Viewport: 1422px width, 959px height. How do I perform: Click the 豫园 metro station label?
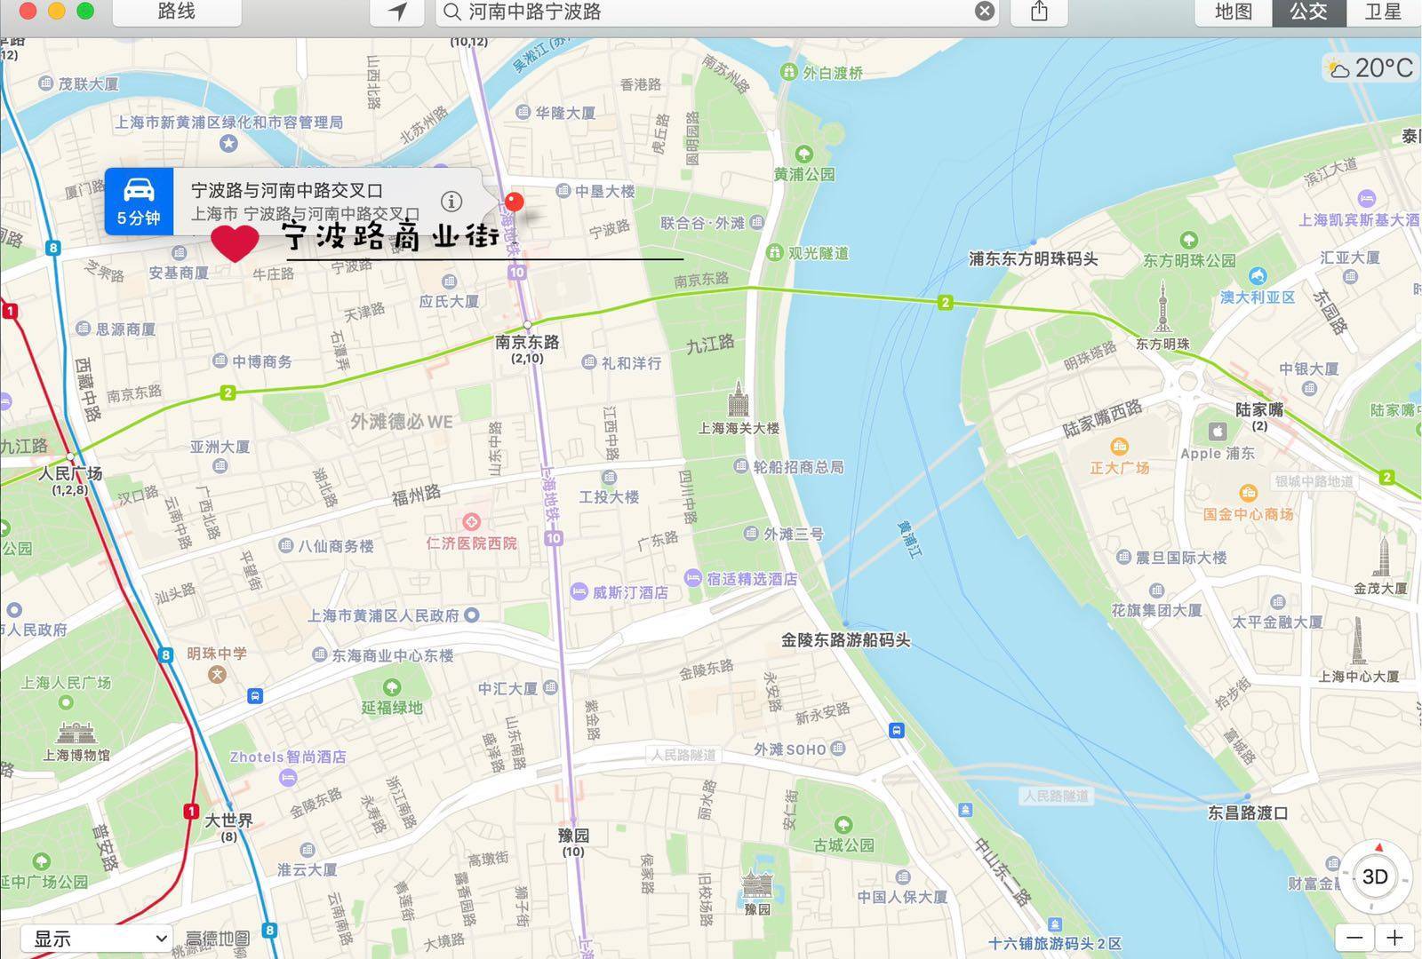pyautogui.click(x=573, y=836)
